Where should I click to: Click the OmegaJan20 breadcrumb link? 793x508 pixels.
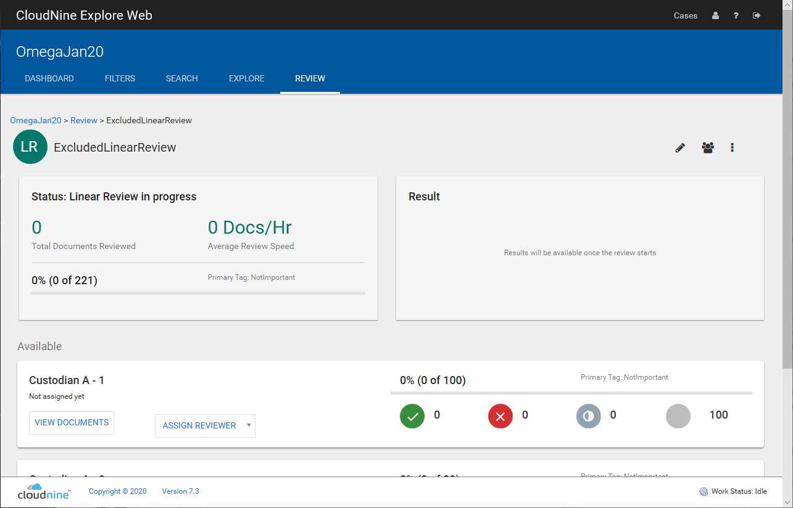pyautogui.click(x=36, y=120)
